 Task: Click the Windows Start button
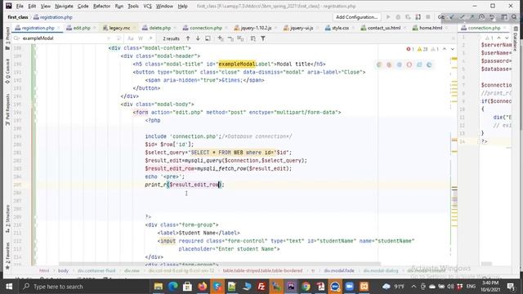pyautogui.click(x=9, y=287)
